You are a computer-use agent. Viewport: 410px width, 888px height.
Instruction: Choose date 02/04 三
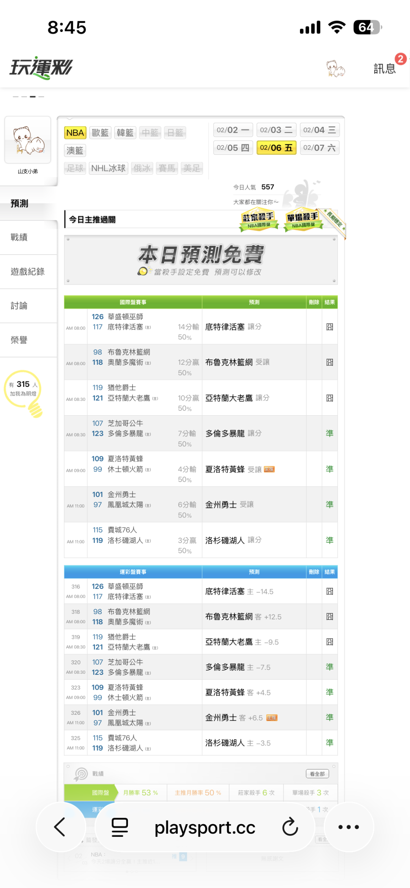click(319, 130)
